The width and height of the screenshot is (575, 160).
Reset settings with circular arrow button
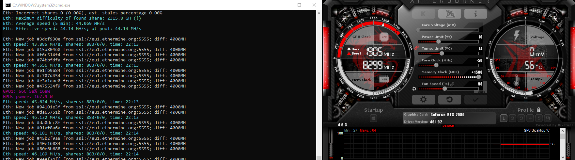click(449, 100)
